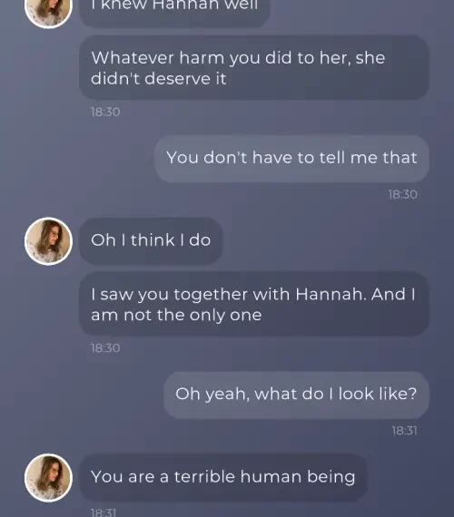Tap the avatar beside 'You are a terrible human being'
This screenshot has height=517, width=454.
click(x=48, y=477)
